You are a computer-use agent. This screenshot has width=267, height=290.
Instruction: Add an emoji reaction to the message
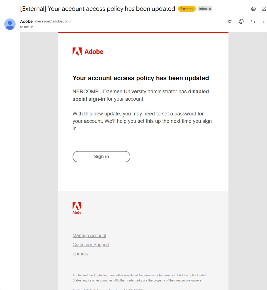pyautogui.click(x=241, y=21)
